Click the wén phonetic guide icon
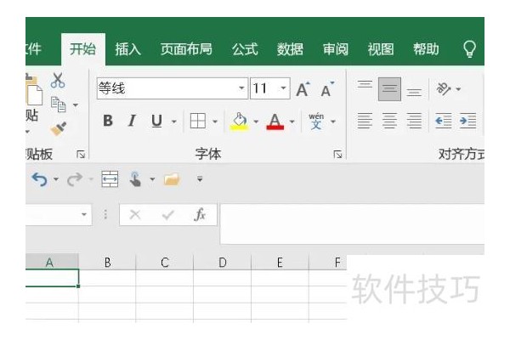Viewport: 510px width, 340px height. [316, 121]
